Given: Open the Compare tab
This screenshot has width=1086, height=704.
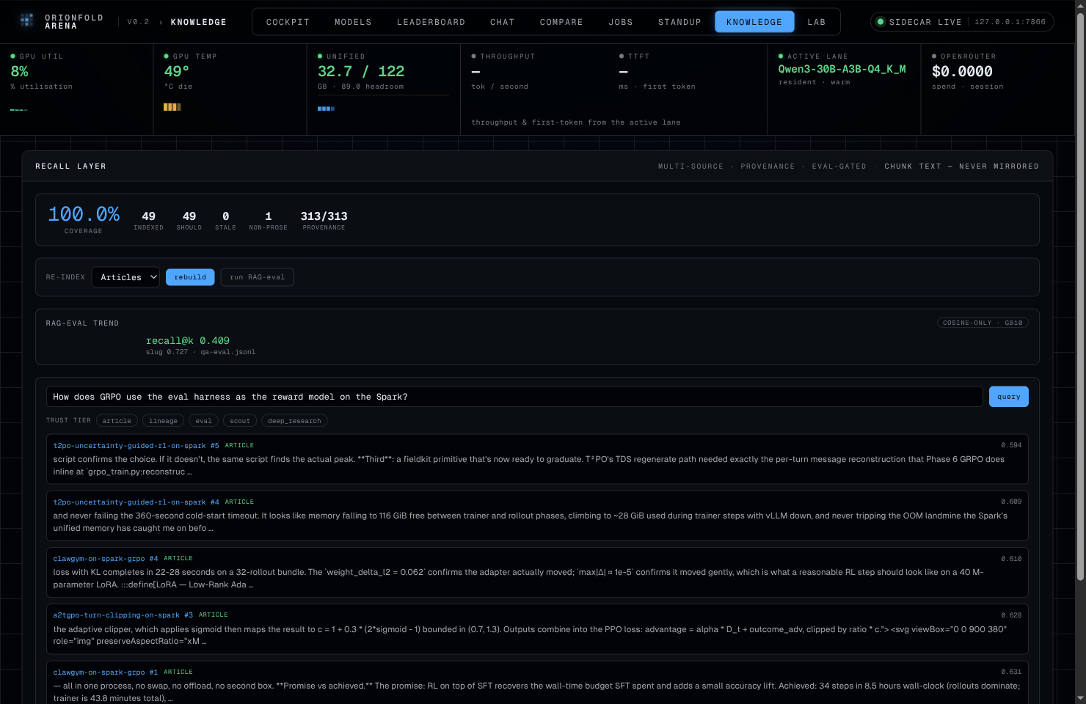Looking at the screenshot, I should tap(561, 22).
